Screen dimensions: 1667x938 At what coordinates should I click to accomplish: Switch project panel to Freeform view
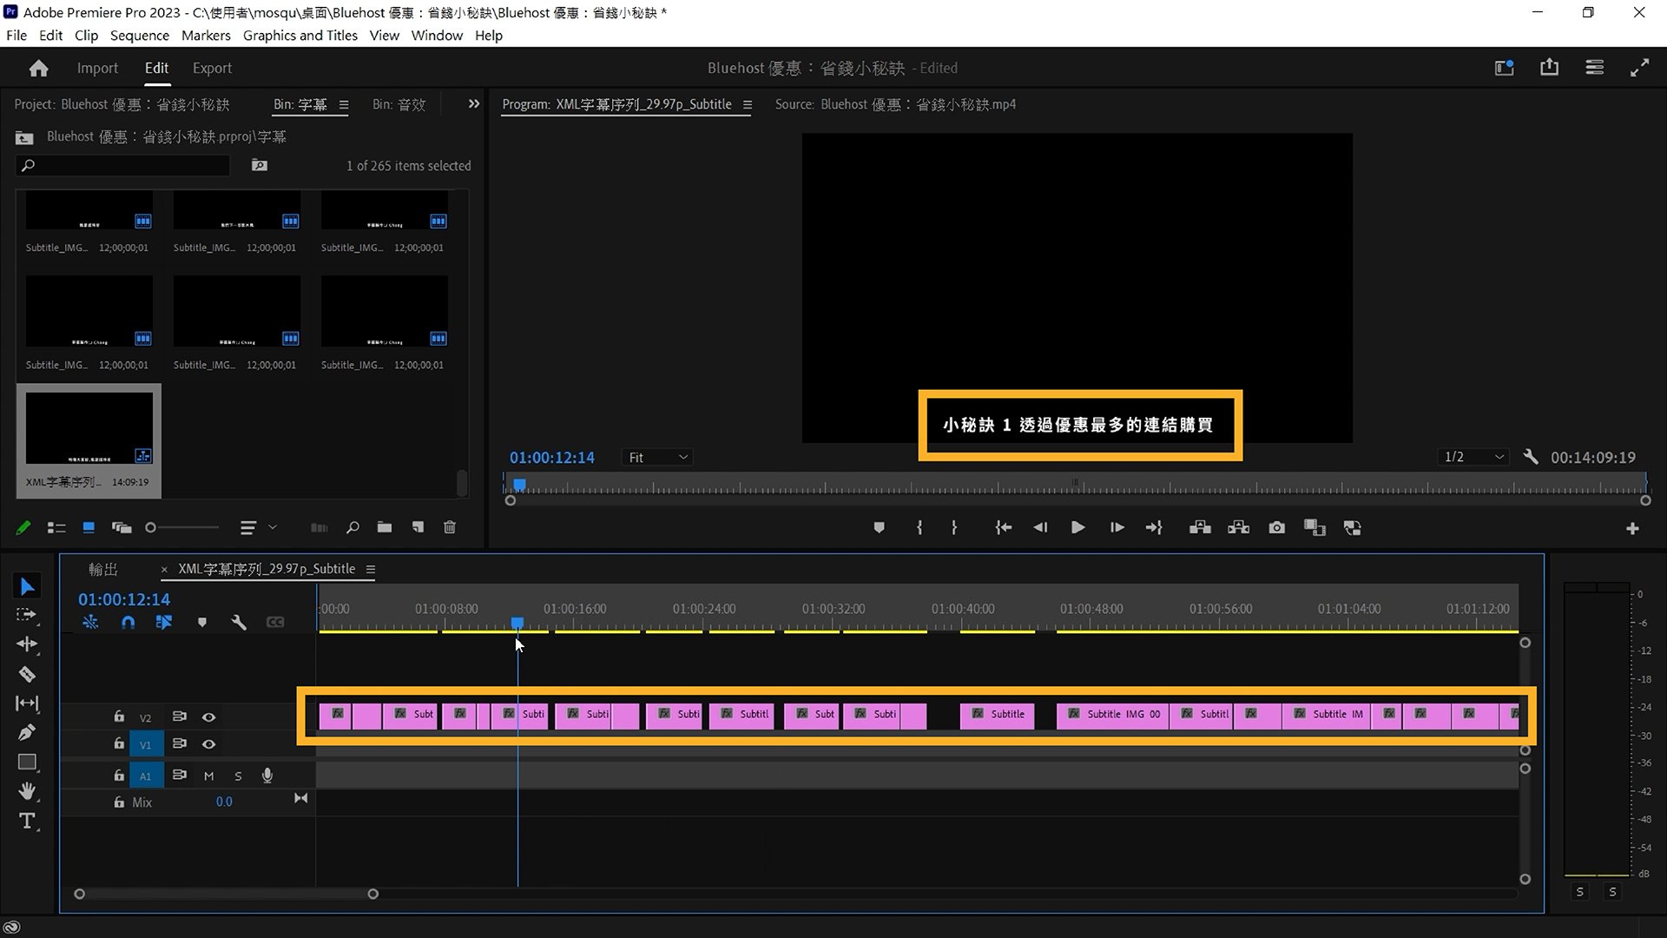(x=121, y=527)
